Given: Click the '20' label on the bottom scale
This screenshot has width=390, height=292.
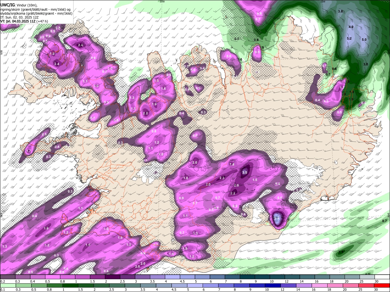Looking at the screenshot, I should click(345, 290).
